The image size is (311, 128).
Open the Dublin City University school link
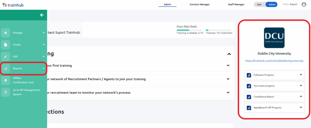[x=274, y=61]
